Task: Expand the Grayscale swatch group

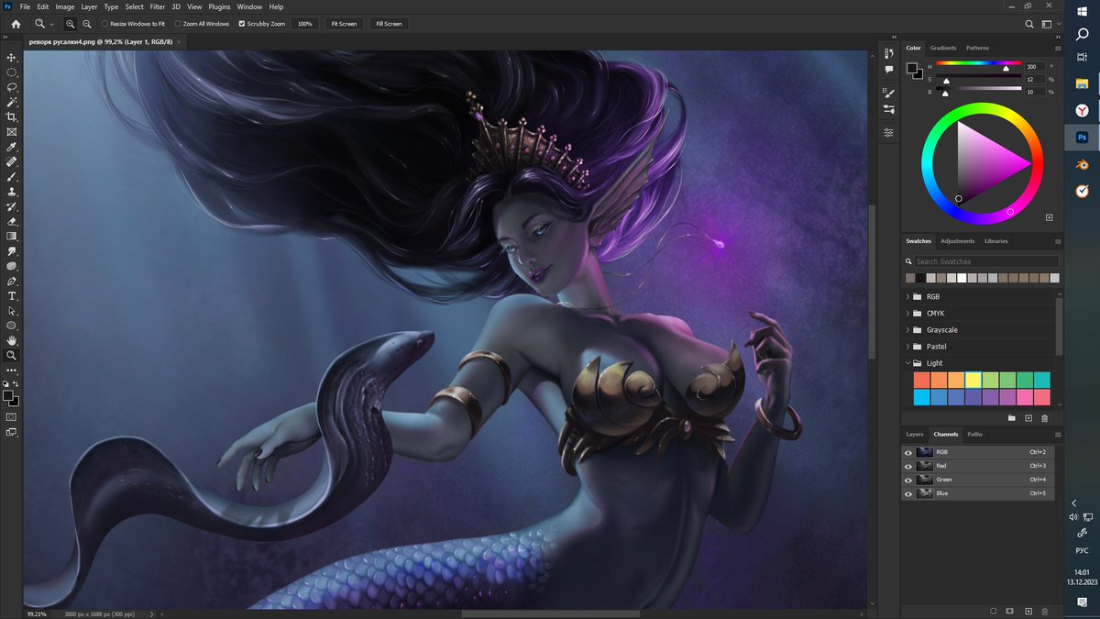Action: (x=907, y=330)
